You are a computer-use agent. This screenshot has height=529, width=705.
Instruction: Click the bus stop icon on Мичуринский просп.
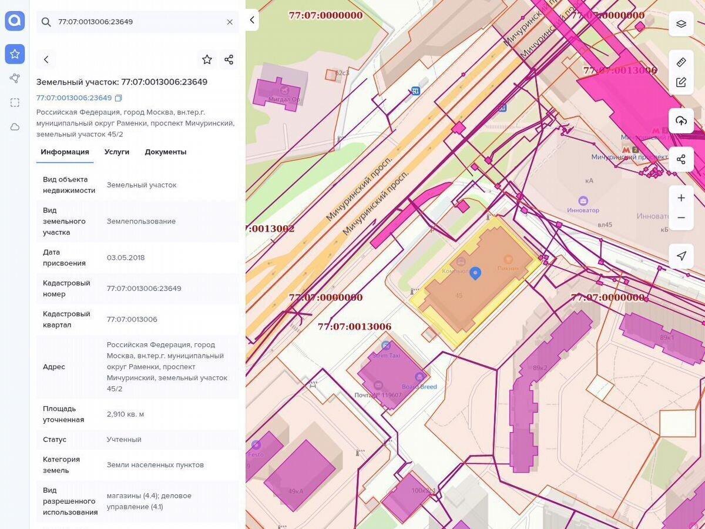416,91
